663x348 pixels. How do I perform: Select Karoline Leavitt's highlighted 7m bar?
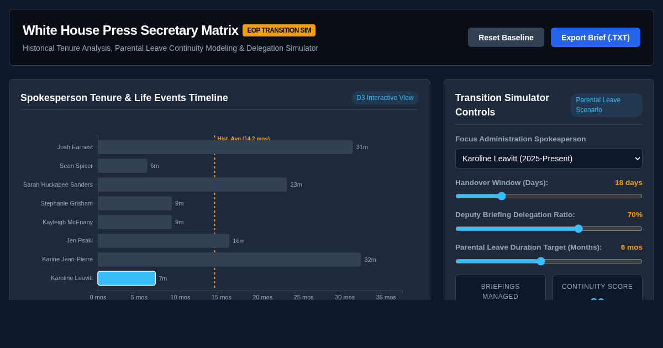[x=127, y=278]
